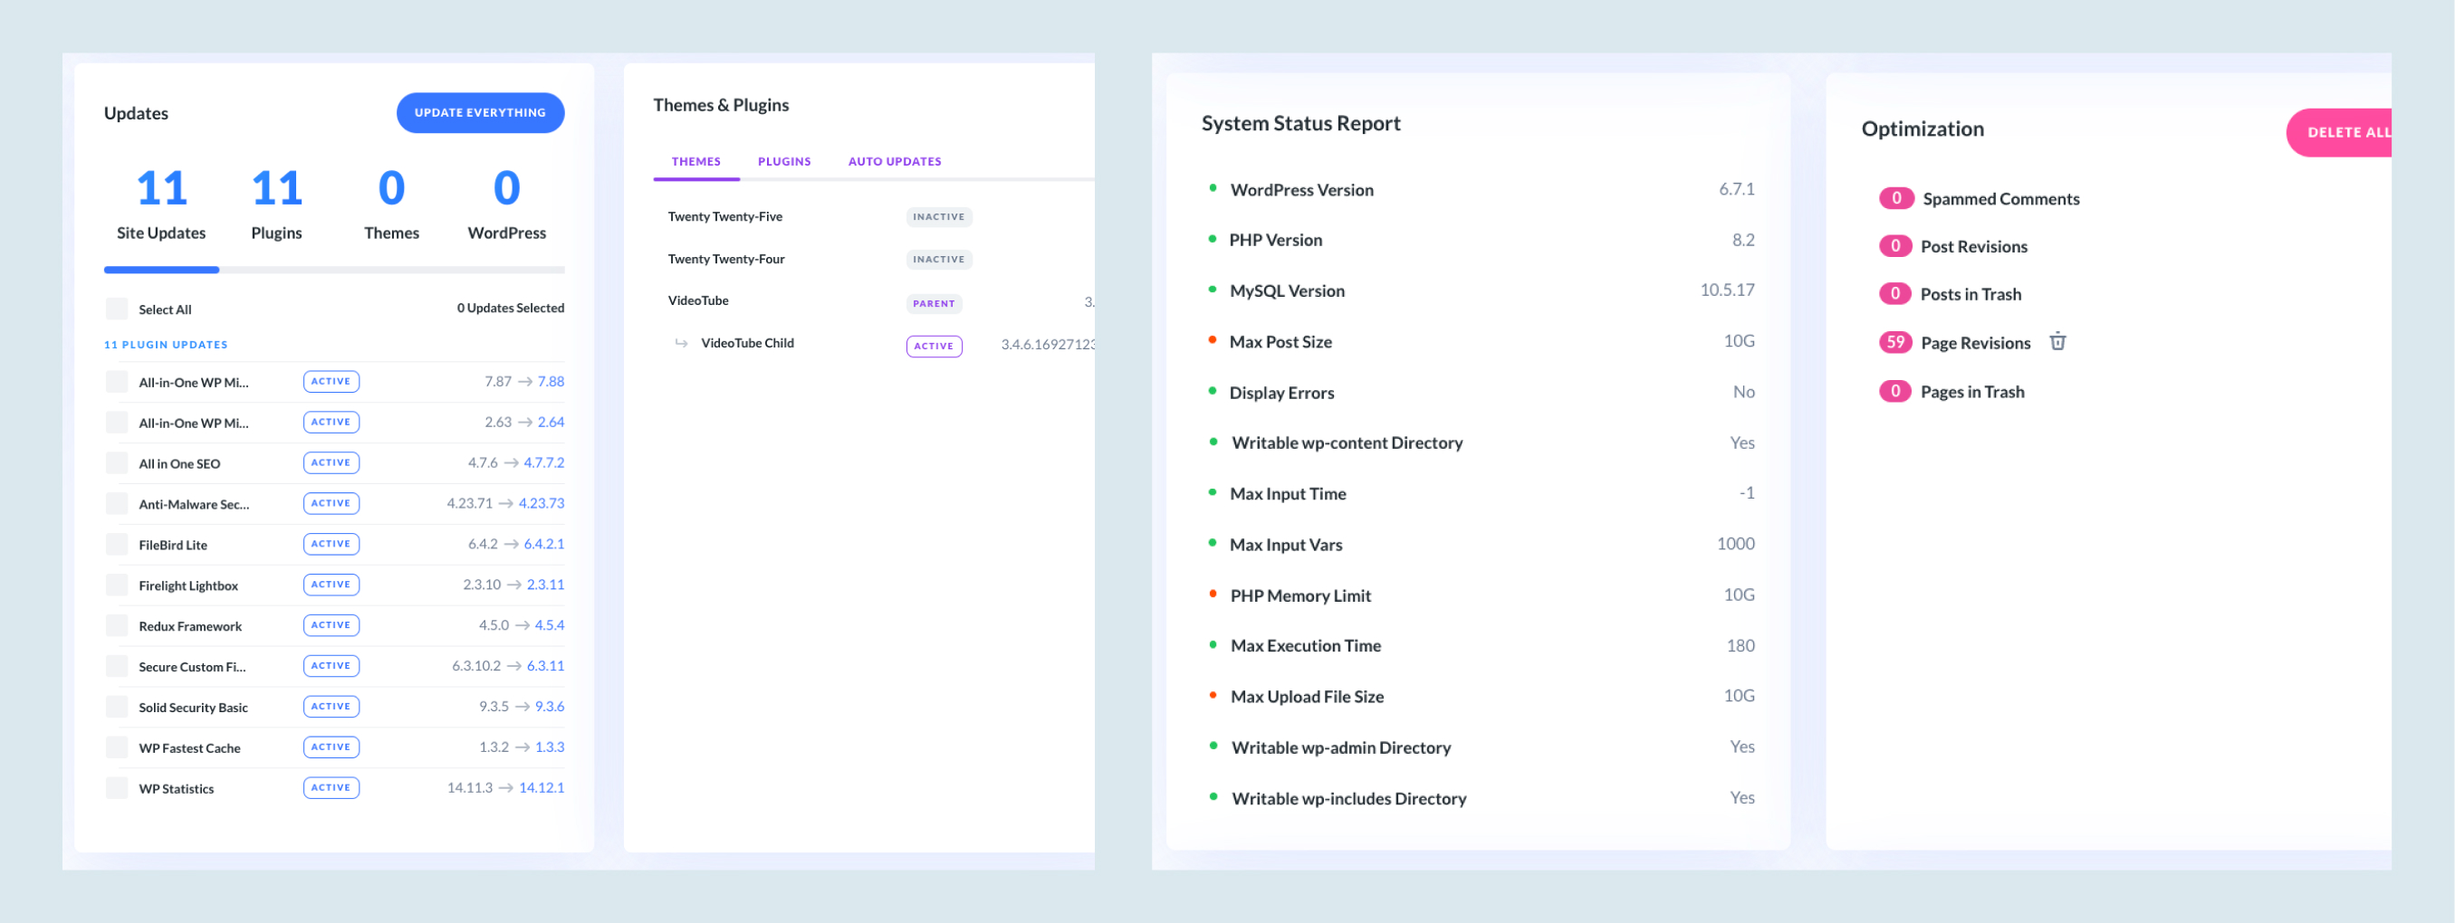Click the Parent badge on VideoTube
The width and height of the screenshot is (2455, 923).
click(934, 304)
